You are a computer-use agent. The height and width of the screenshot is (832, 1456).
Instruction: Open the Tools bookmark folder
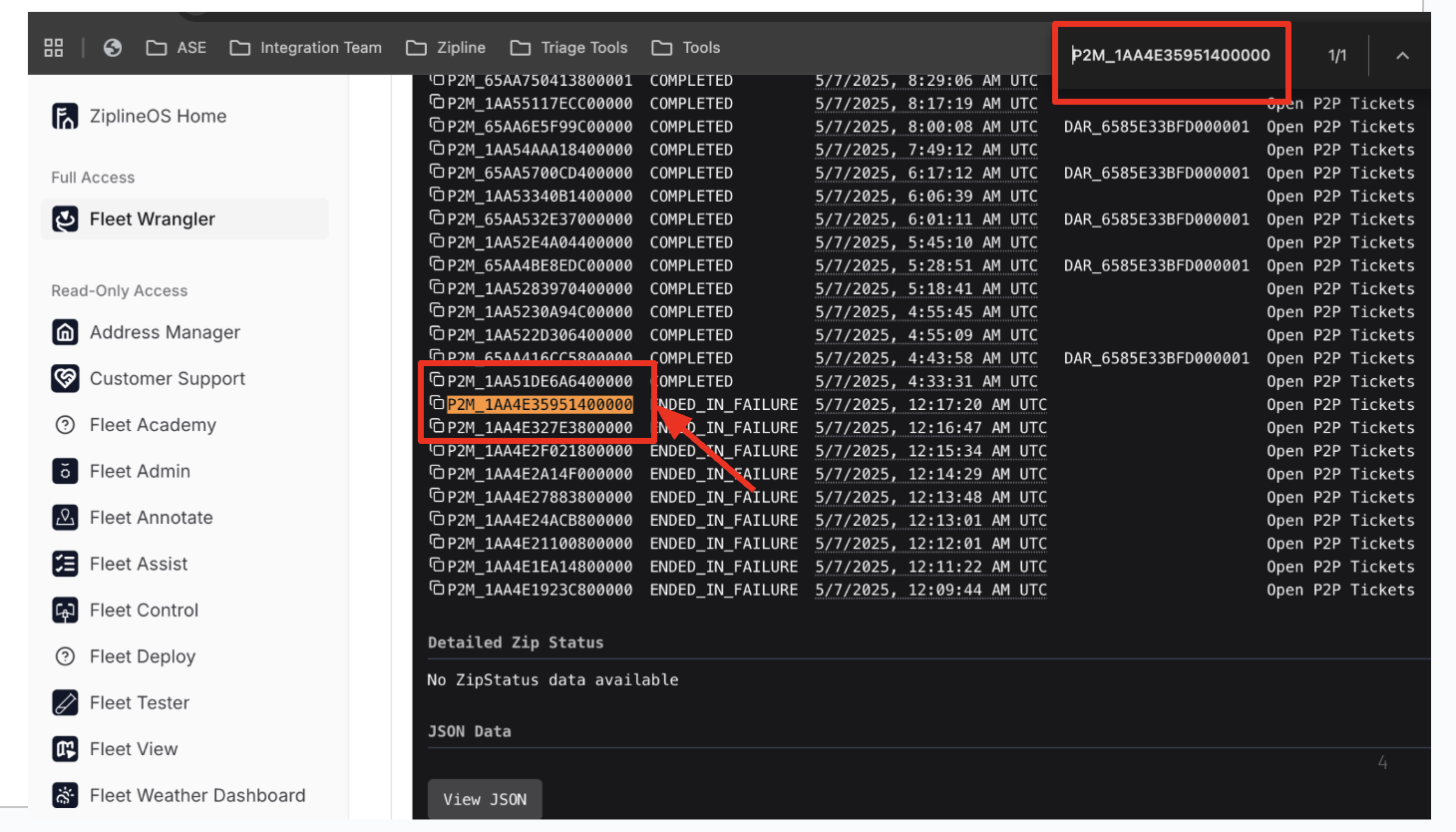(x=686, y=48)
